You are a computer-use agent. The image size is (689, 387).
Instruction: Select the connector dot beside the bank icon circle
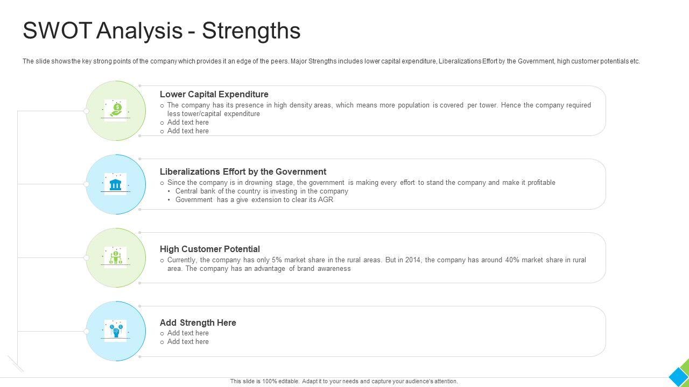(x=86, y=184)
